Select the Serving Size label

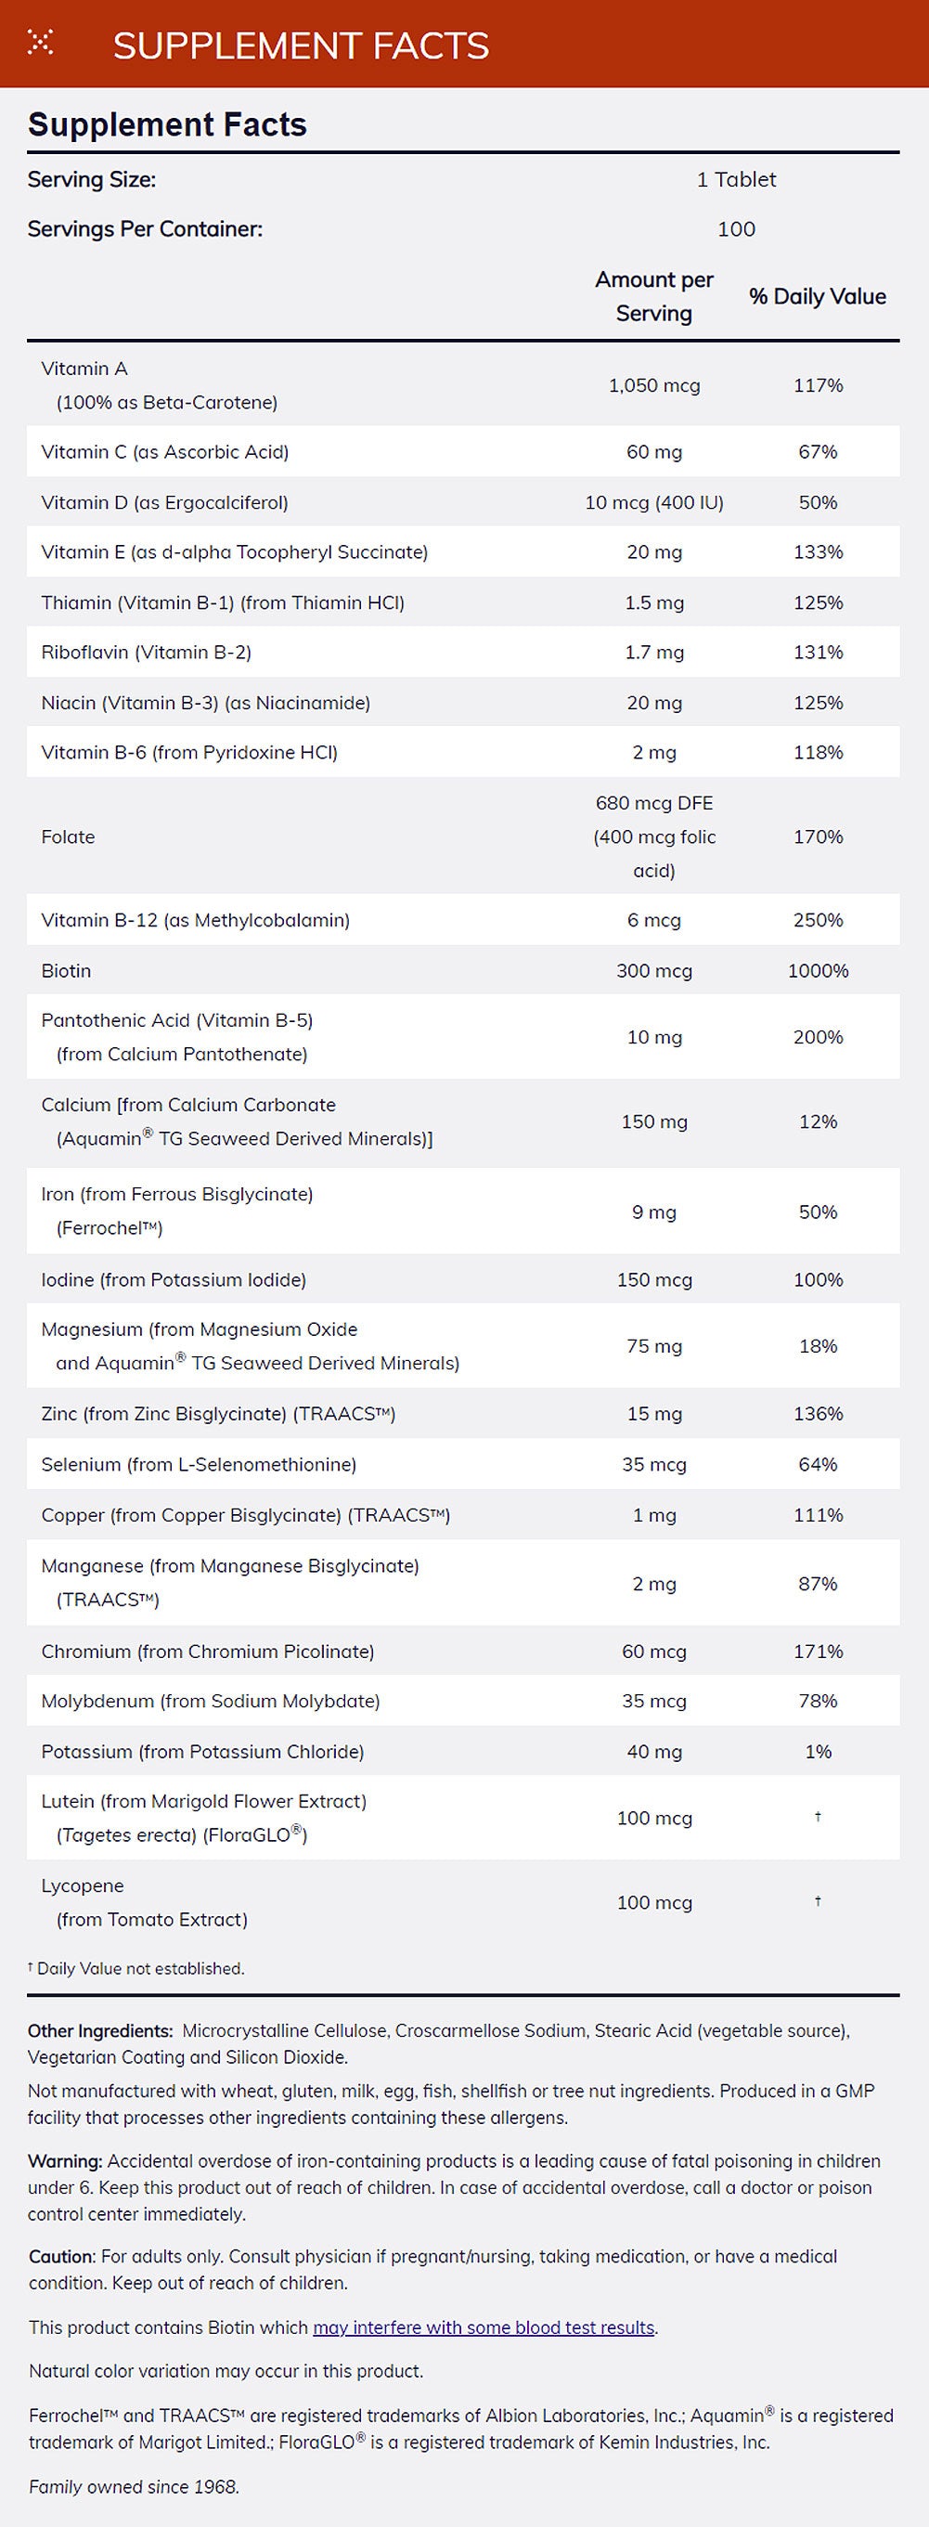pos(91,179)
